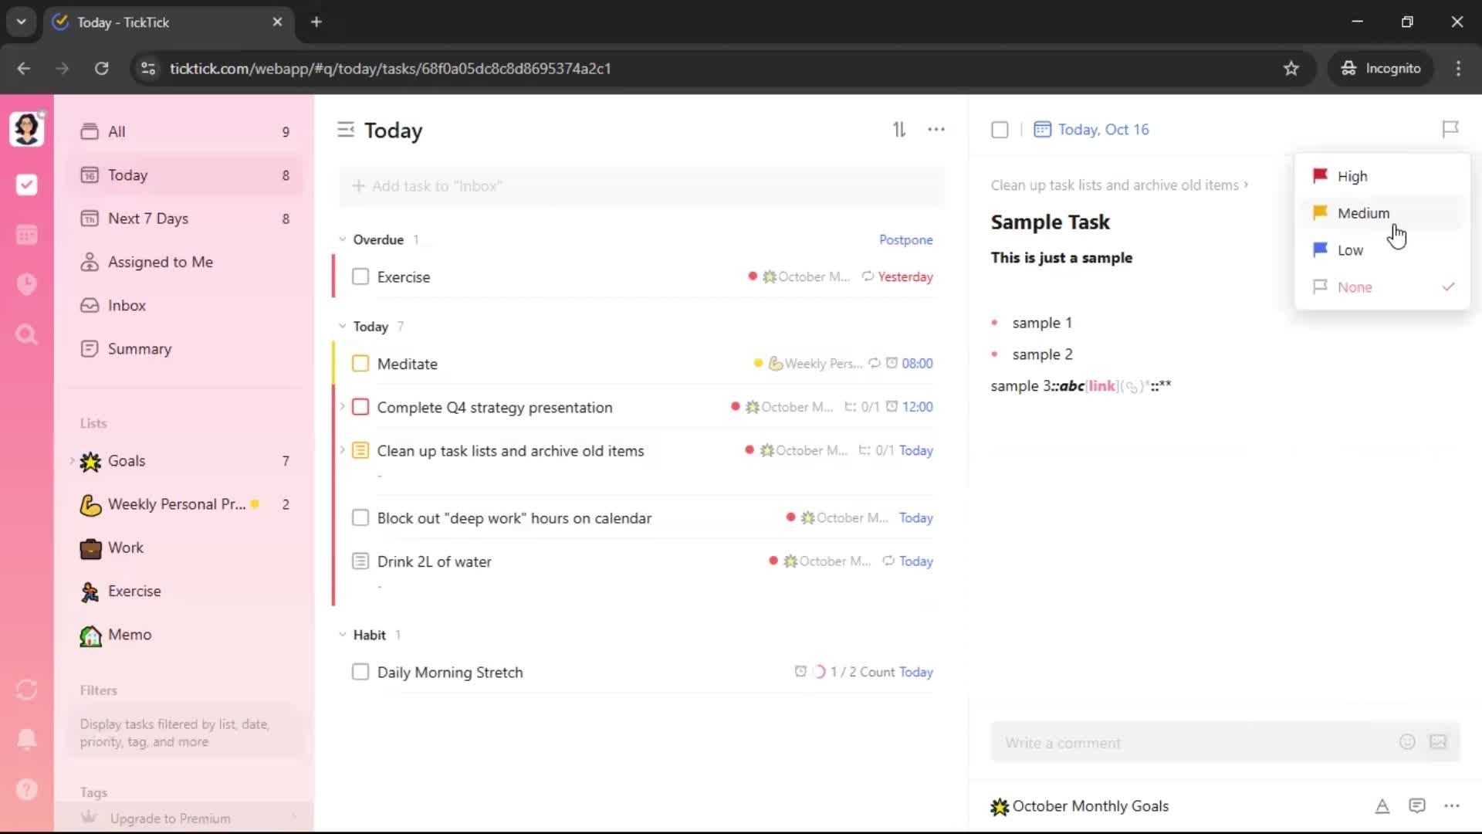Click the sort tasks icon
The height and width of the screenshot is (834, 1482).
coord(899,130)
